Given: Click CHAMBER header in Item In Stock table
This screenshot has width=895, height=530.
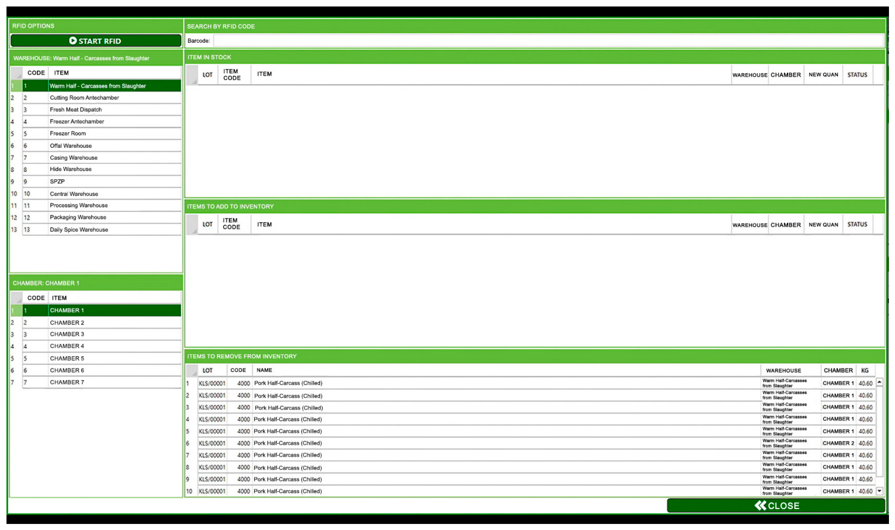Looking at the screenshot, I should 786,75.
